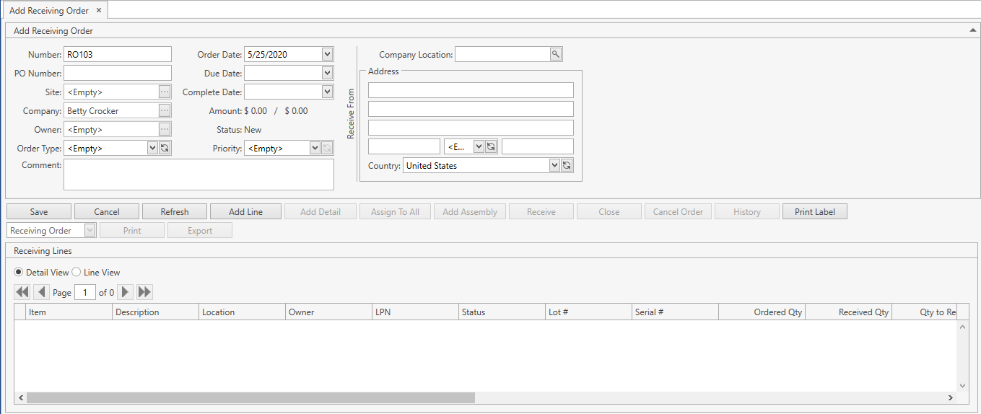Go to the last page arrow
Screen dimensions: 981x414
[144, 292]
